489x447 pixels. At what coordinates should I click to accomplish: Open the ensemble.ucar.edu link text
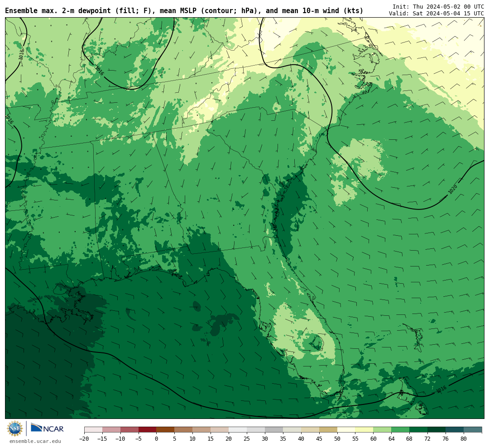click(35, 441)
